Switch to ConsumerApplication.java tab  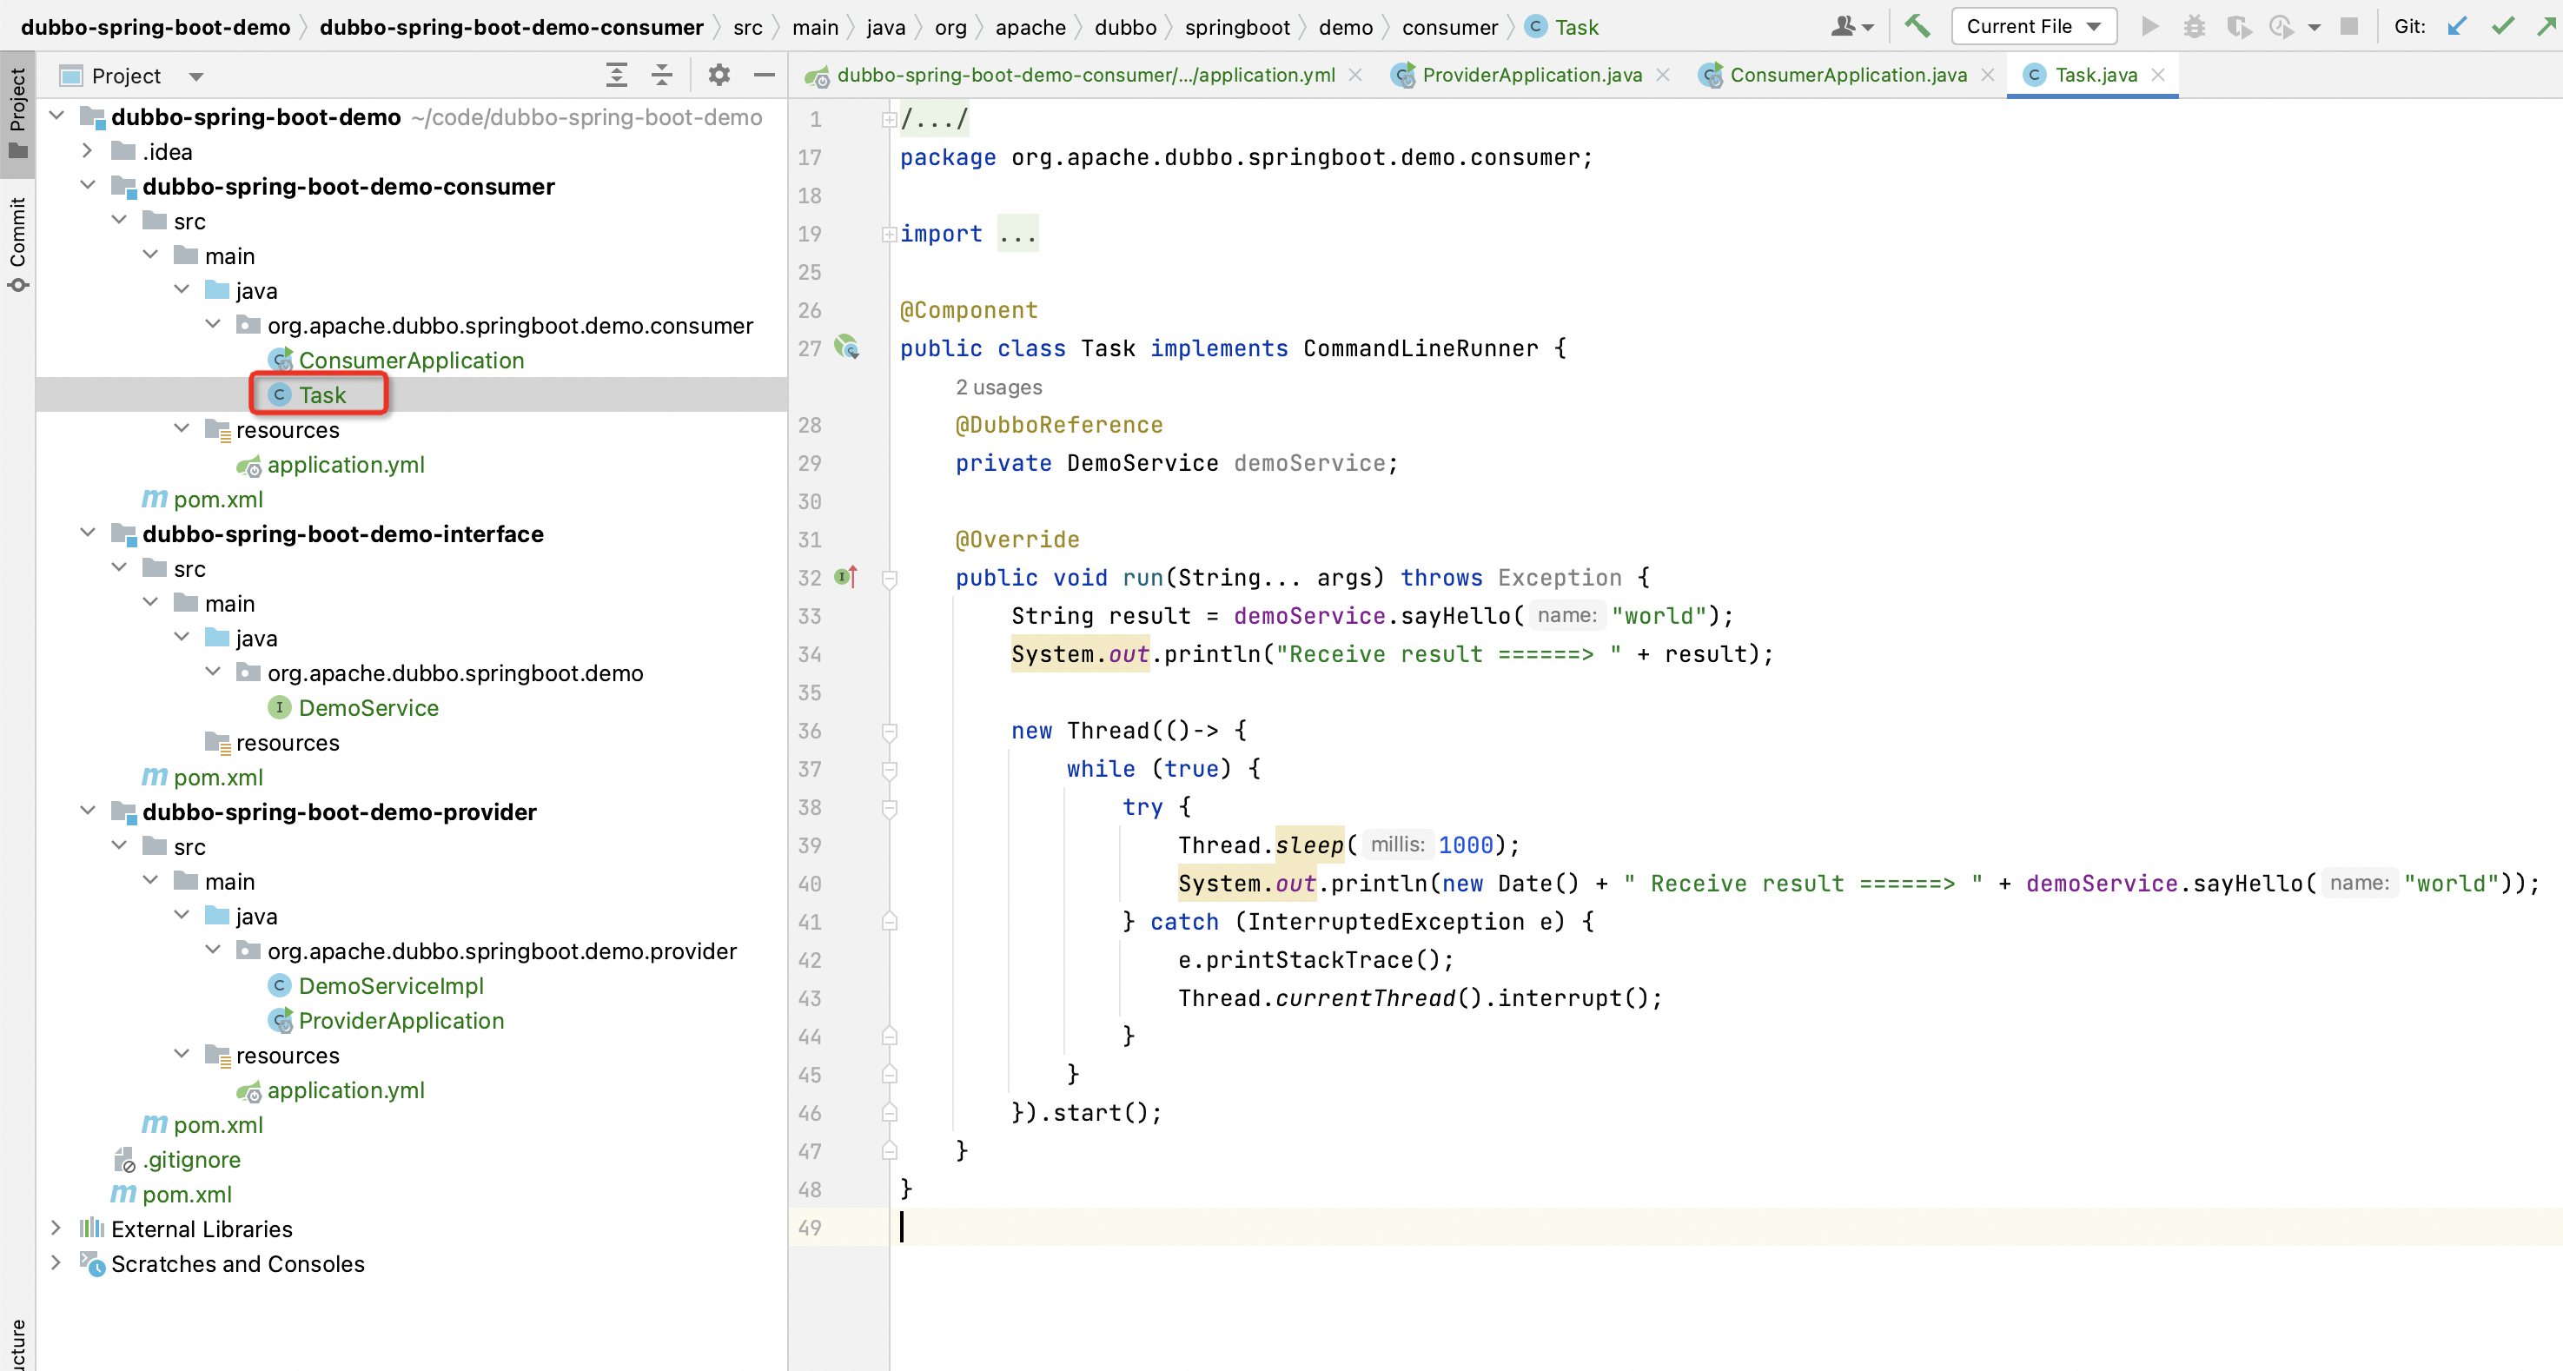point(1848,75)
